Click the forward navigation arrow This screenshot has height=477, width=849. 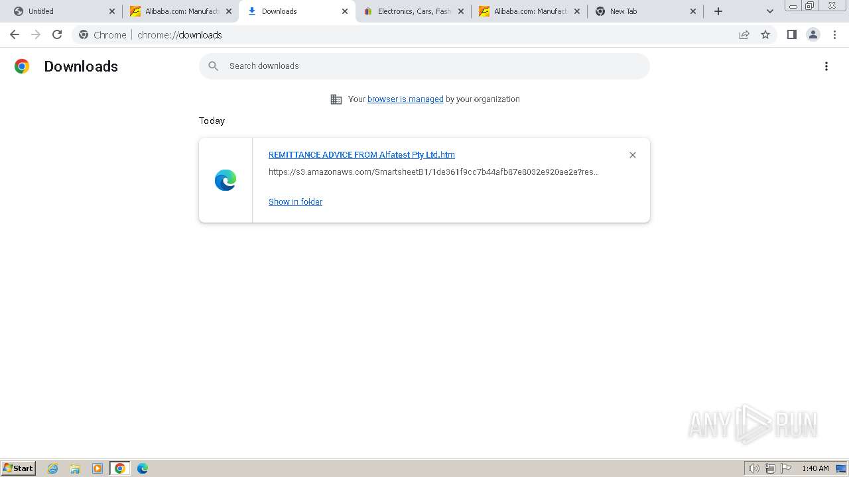tap(36, 34)
